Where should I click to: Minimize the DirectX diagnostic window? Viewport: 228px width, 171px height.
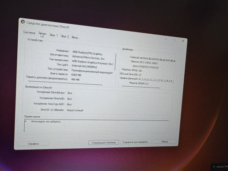coord(166,39)
